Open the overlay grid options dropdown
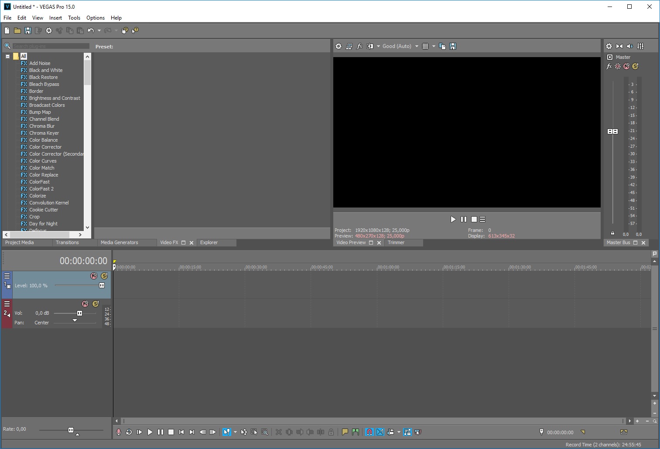The image size is (660, 449). click(x=434, y=46)
